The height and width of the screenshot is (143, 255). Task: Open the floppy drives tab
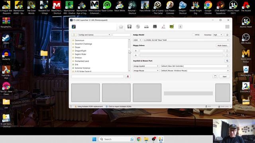coord(129,27)
